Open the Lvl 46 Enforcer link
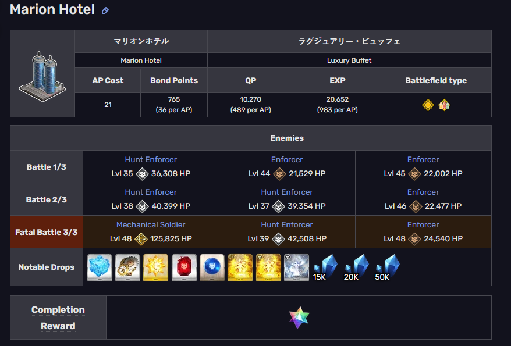511x346 pixels. coord(423,192)
